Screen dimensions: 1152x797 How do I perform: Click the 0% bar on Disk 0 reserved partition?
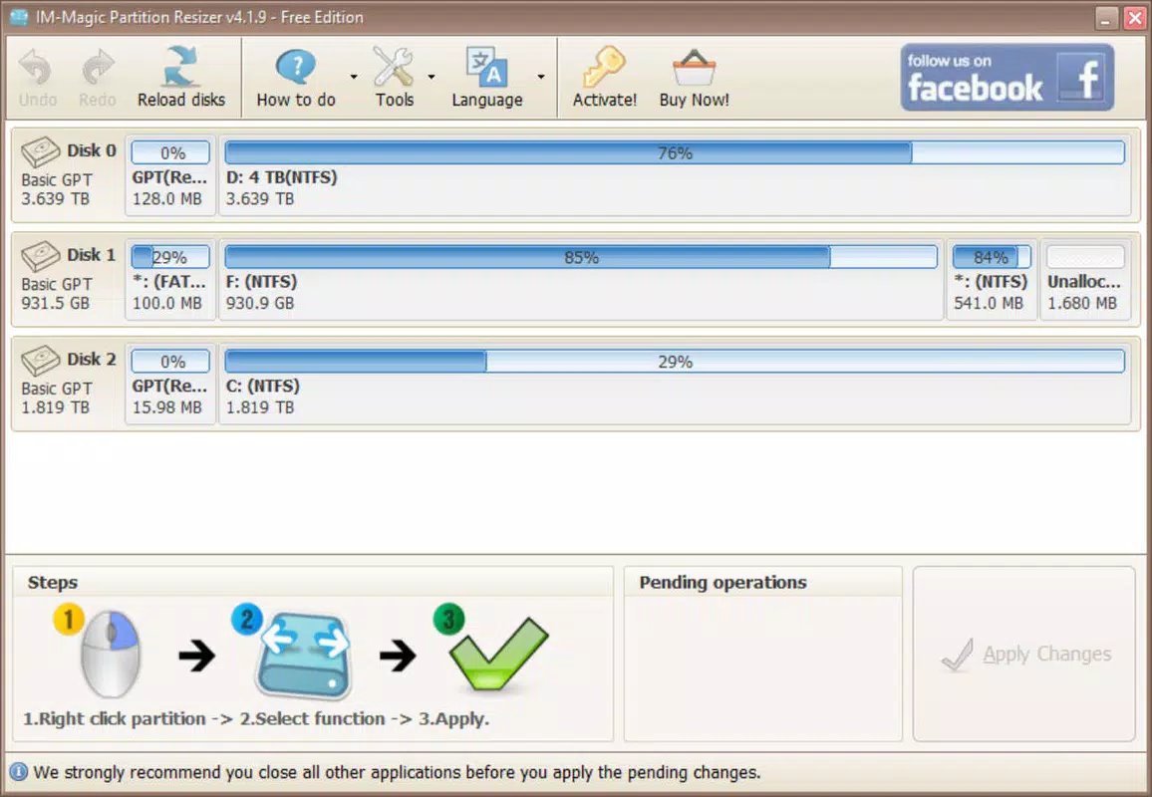(170, 152)
